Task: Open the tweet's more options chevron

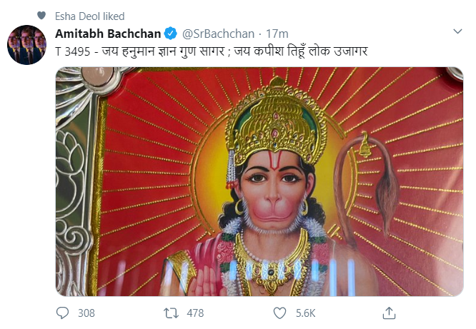Action: coord(457,32)
